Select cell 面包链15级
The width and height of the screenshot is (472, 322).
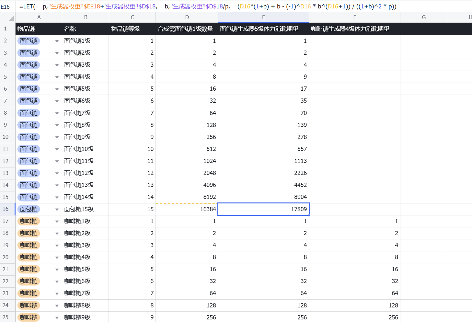click(x=86, y=209)
